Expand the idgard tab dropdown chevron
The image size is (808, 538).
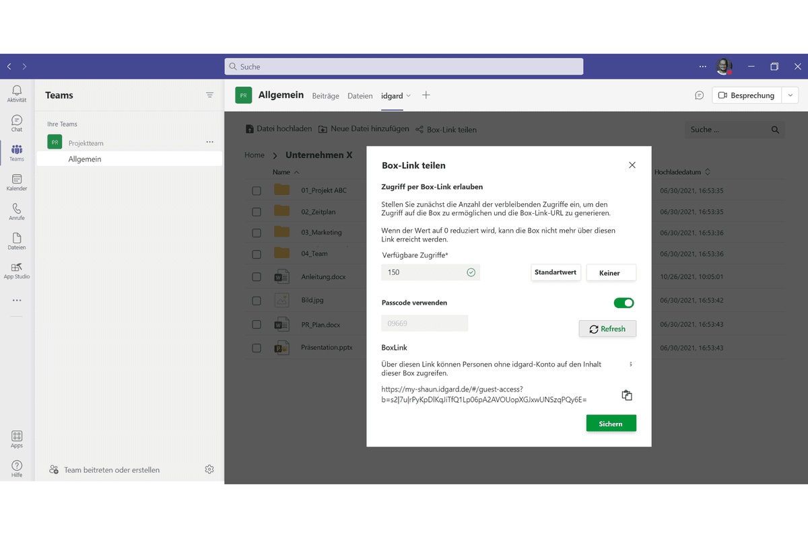408,95
